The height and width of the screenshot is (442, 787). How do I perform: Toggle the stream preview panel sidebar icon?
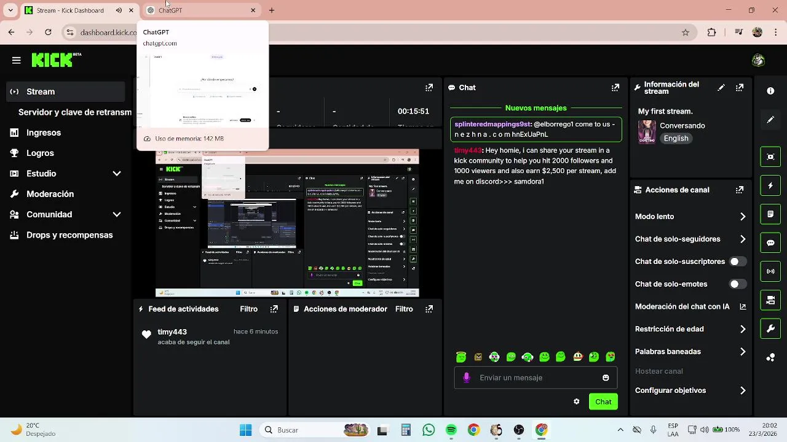(770, 157)
